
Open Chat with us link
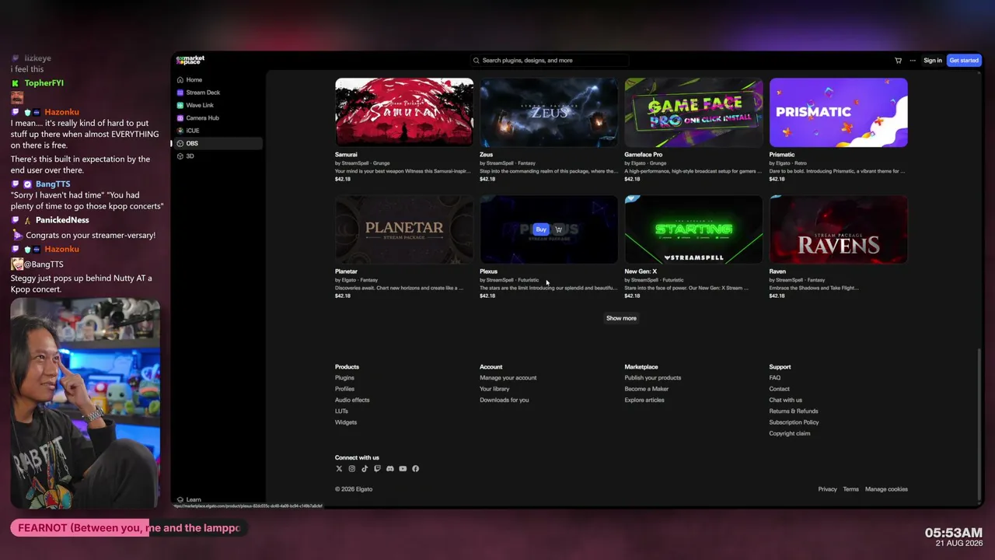786,400
